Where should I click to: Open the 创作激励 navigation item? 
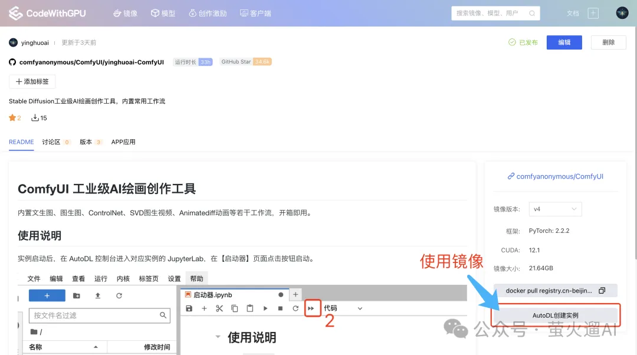tap(208, 14)
